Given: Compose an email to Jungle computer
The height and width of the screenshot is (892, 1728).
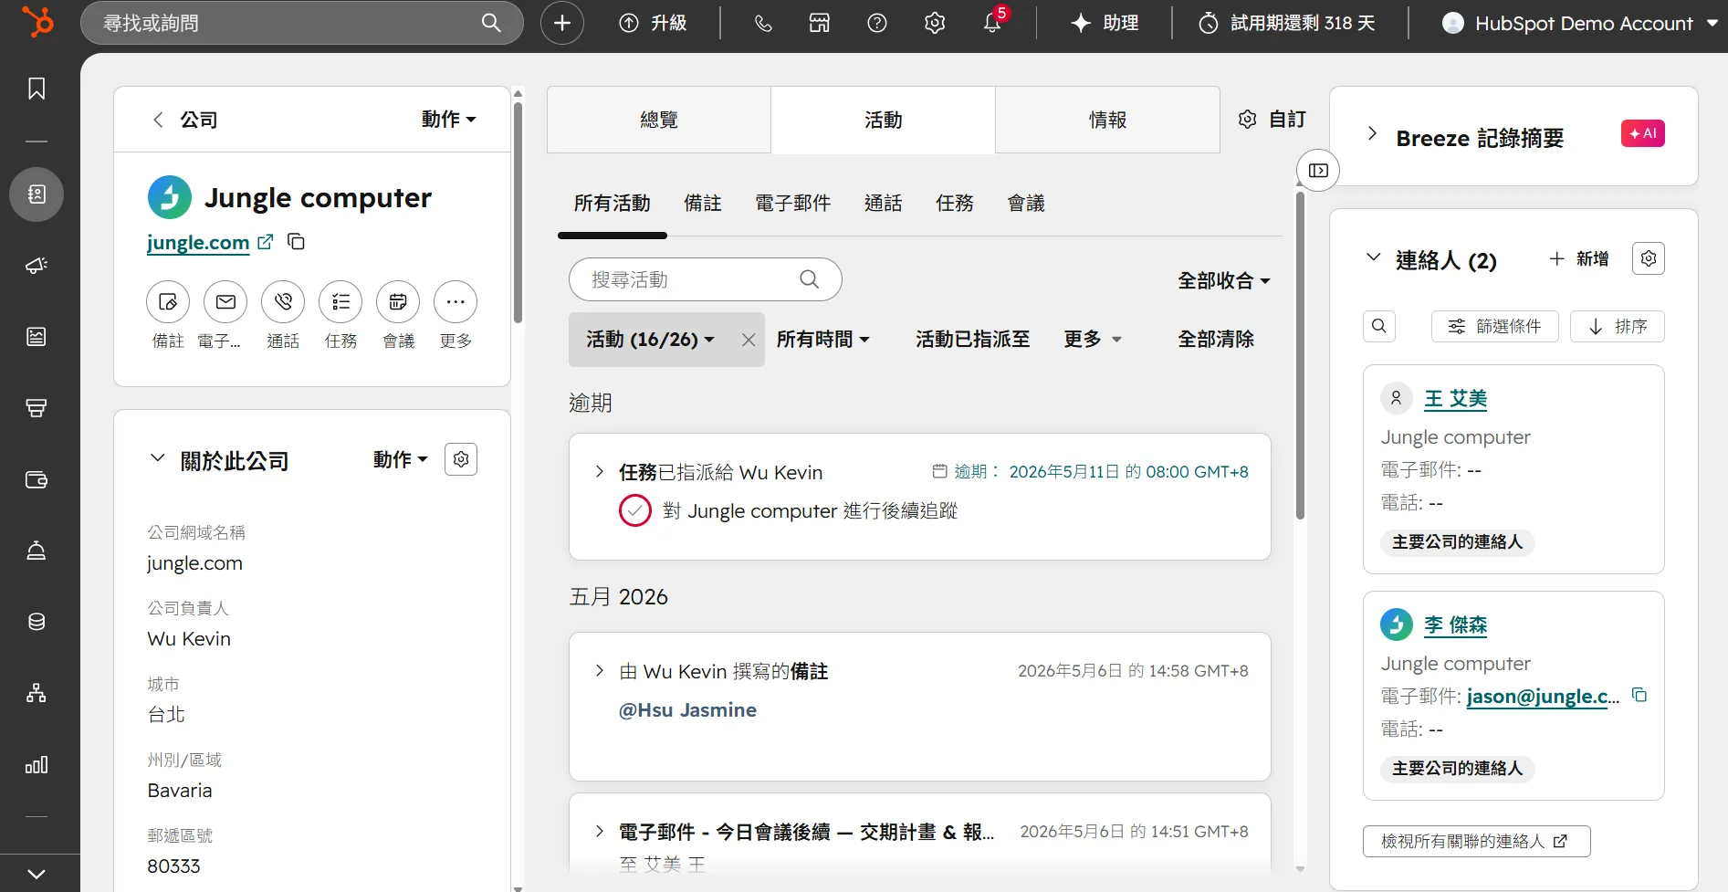Looking at the screenshot, I should tap(225, 302).
